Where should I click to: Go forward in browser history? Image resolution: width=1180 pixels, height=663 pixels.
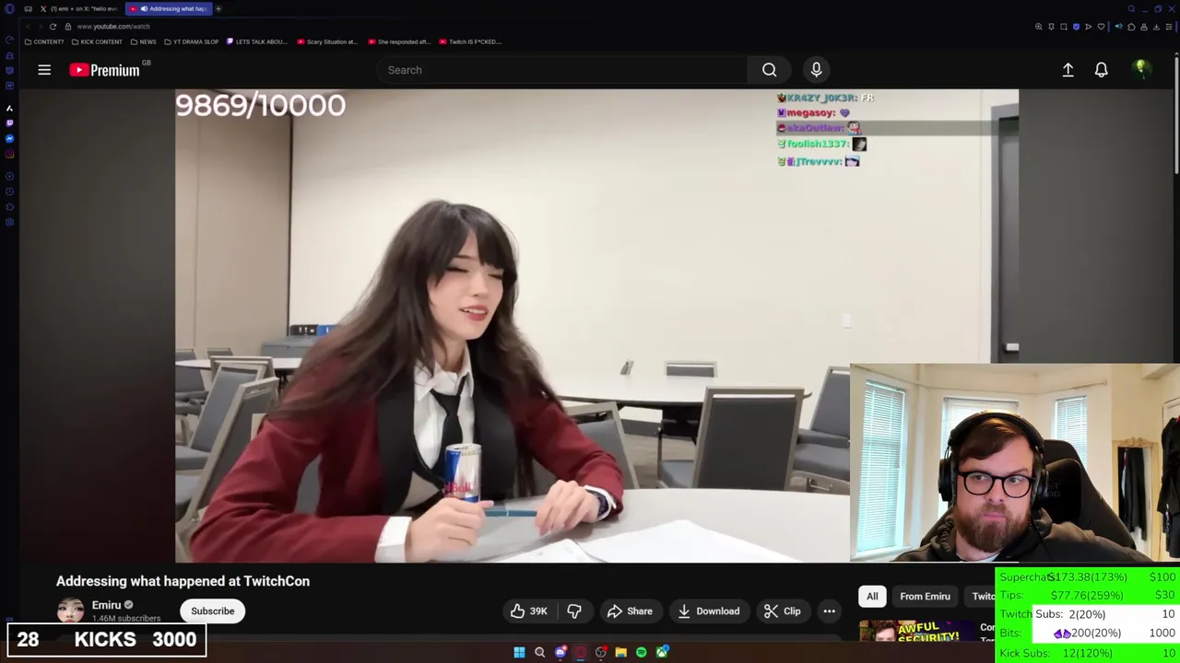(40, 27)
